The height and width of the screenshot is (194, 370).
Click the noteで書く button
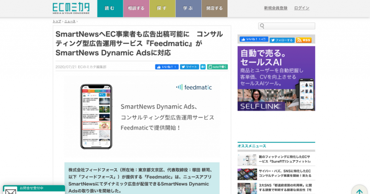click(x=218, y=67)
